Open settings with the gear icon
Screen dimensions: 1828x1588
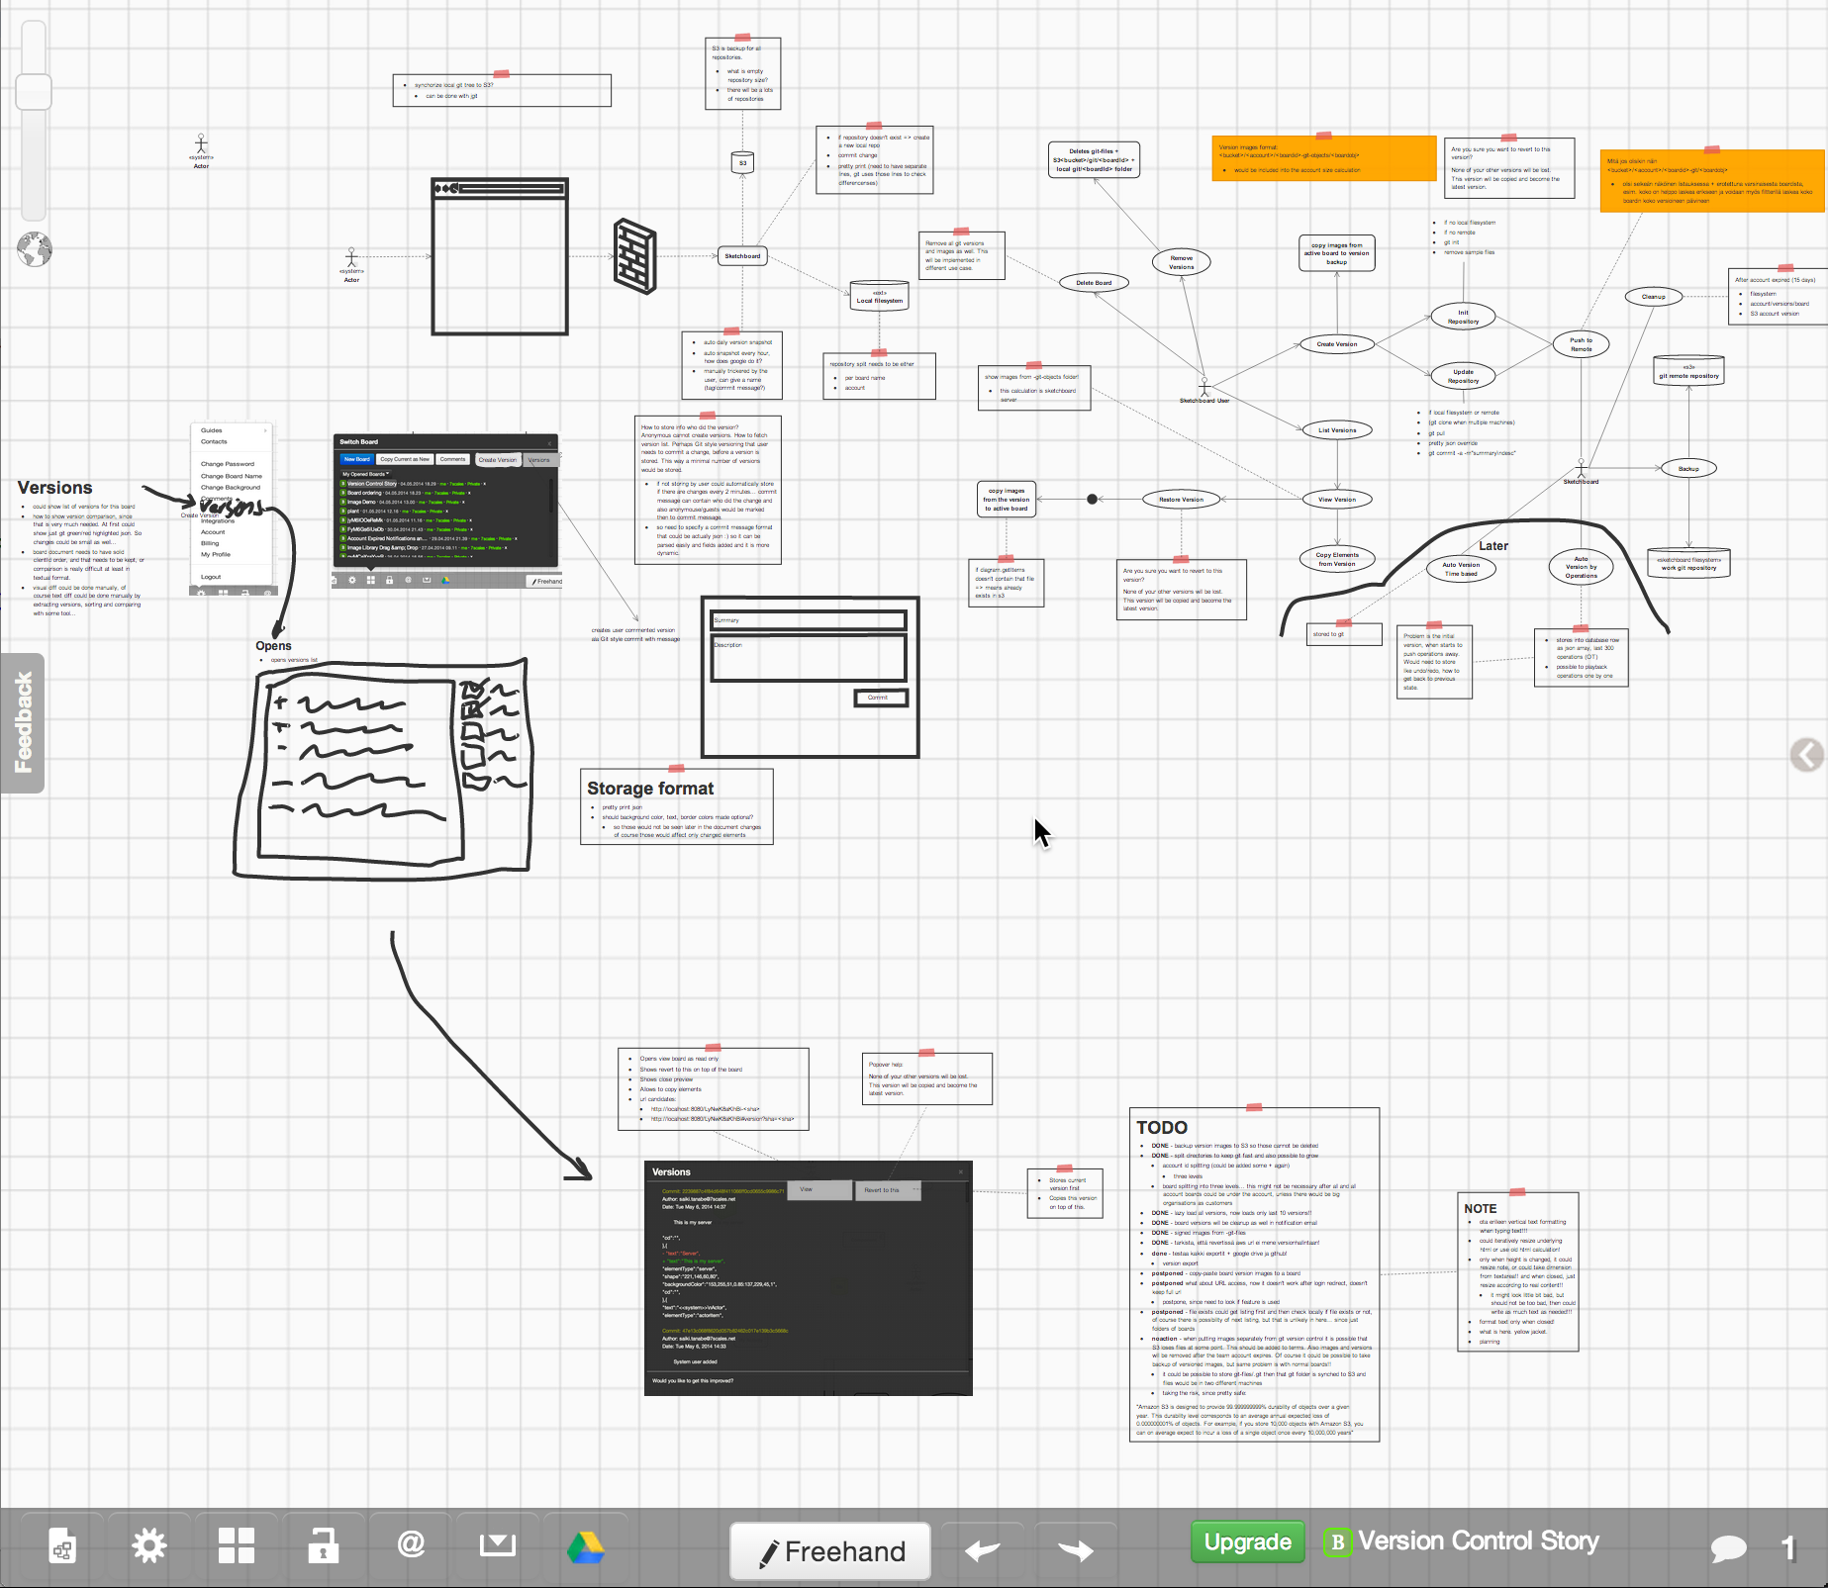coord(149,1545)
